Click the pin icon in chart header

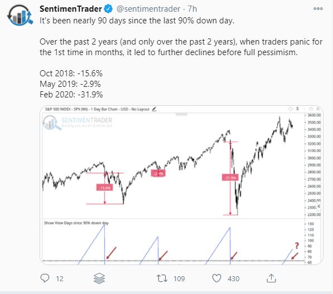(297, 109)
